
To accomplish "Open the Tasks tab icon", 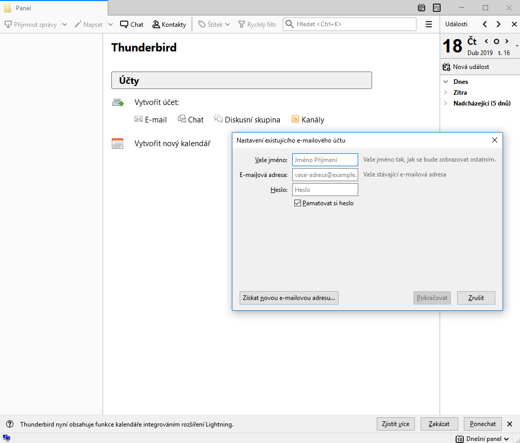I will (437, 8).
